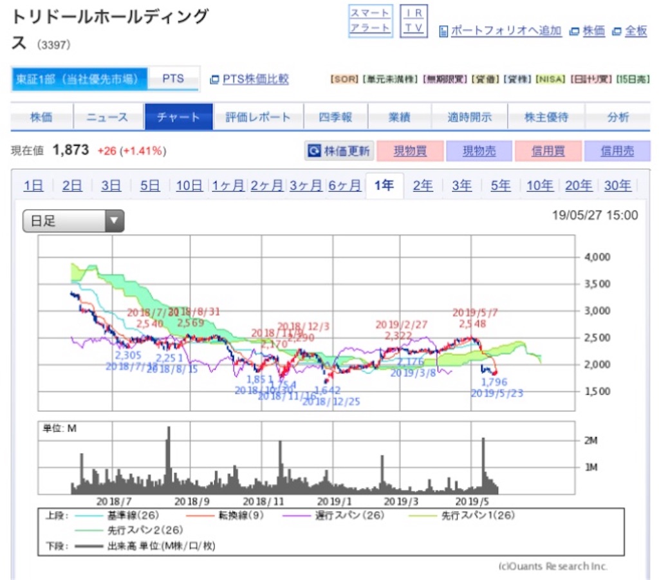Screen dimensions: 659x580
Task: Click the 1,796 low price label on chart
Action: [x=494, y=382]
